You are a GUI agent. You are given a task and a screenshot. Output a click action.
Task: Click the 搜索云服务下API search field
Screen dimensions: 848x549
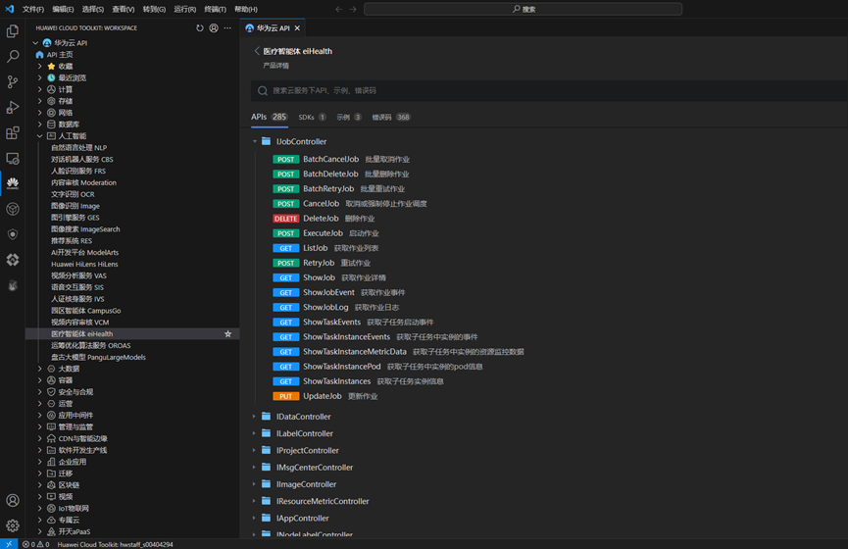coord(549,90)
